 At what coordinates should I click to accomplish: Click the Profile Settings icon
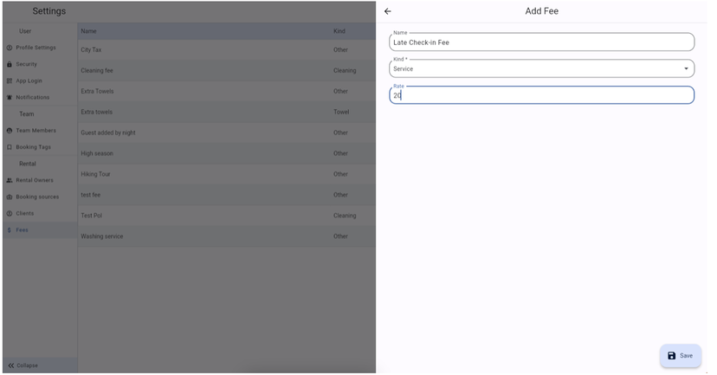10,48
